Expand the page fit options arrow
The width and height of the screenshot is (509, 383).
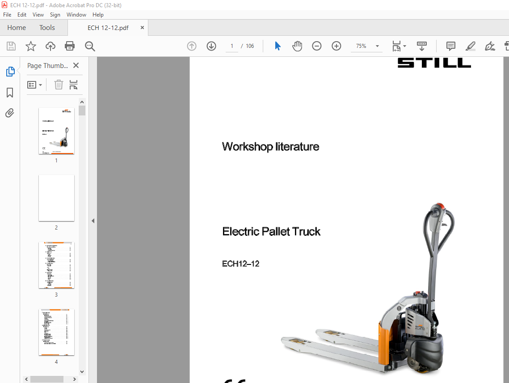tap(404, 46)
